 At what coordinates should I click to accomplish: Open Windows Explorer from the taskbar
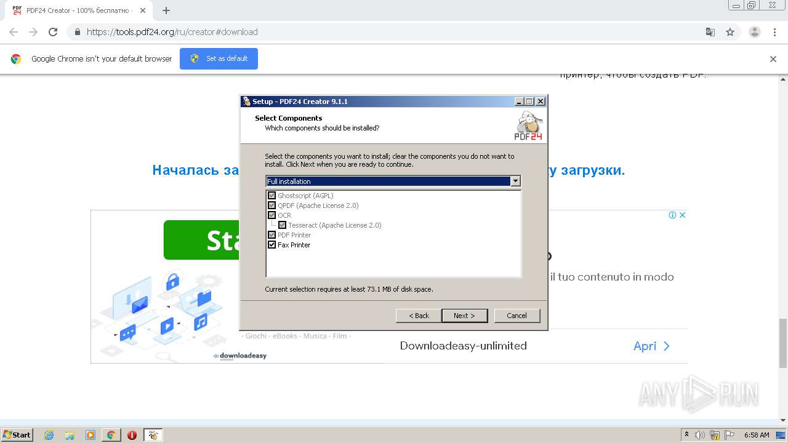click(x=70, y=435)
